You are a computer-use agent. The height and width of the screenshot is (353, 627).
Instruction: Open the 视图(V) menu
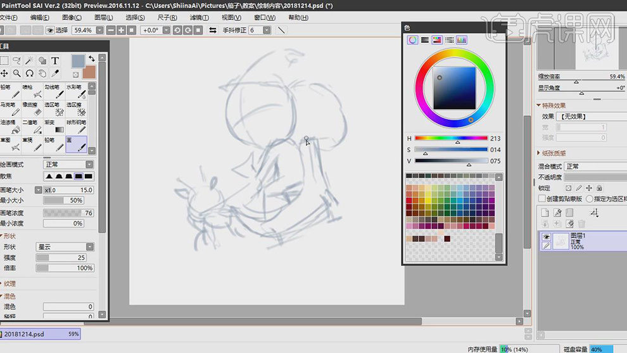pyautogui.click(x=231, y=18)
